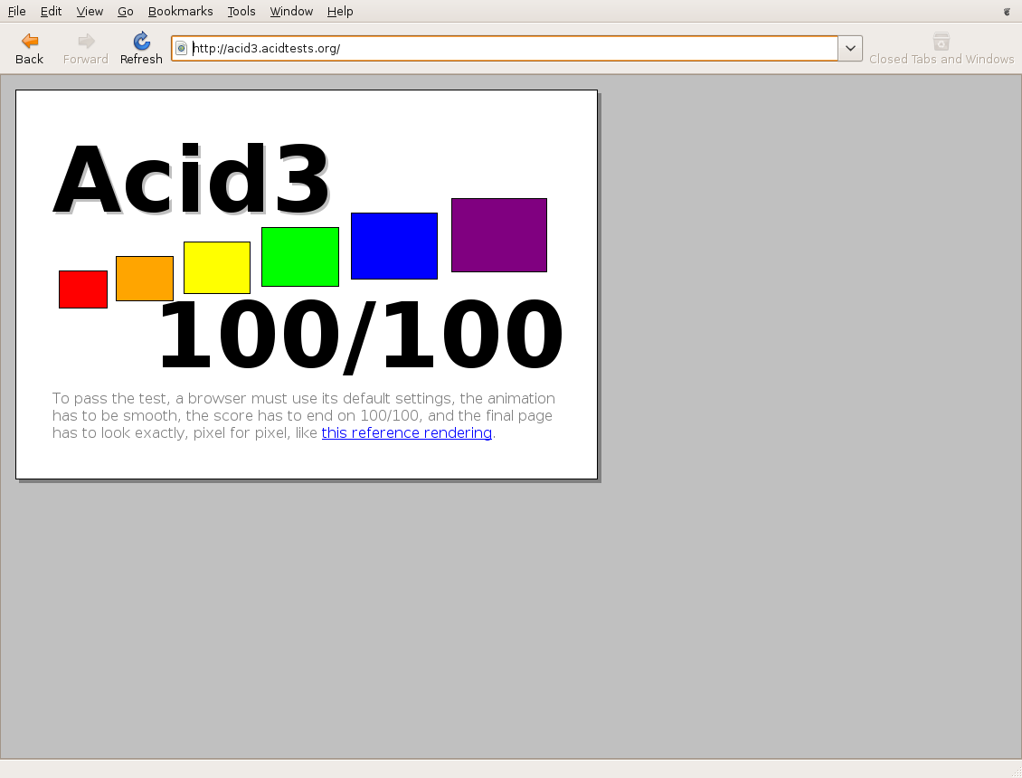Expand the address bar history dropdown
This screenshot has width=1022, height=778.
pyautogui.click(x=850, y=48)
